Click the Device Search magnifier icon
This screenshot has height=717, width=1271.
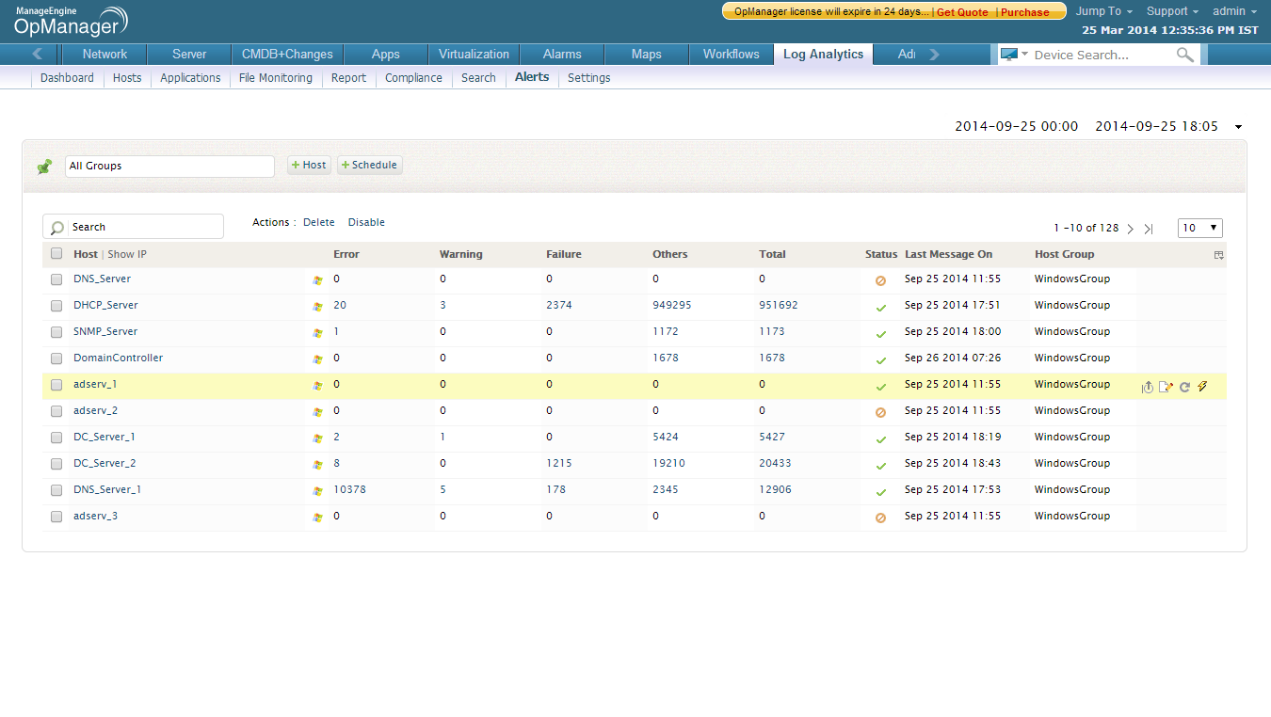pos(1185,56)
